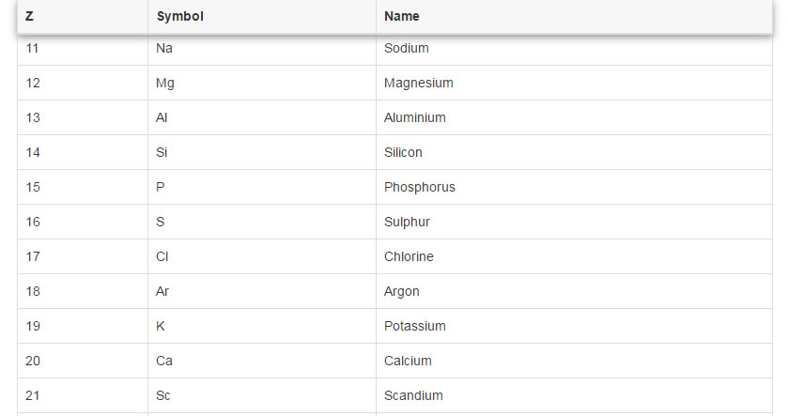Select the Magnesium name cell
This screenshot has height=416, width=788.
575,83
